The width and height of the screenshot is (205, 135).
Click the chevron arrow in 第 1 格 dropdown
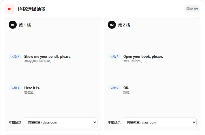pos(95,122)
